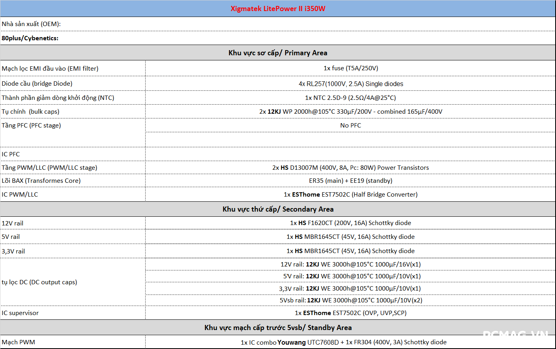Click the MBR1645CT value in the 5V rail row
The width and height of the screenshot is (556, 349).
(350, 237)
